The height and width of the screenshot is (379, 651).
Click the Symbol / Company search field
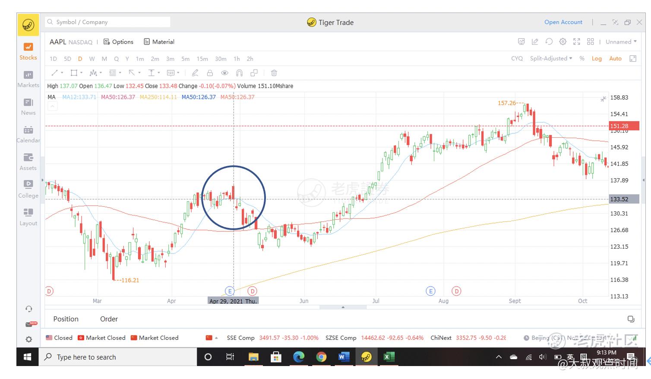coord(108,22)
